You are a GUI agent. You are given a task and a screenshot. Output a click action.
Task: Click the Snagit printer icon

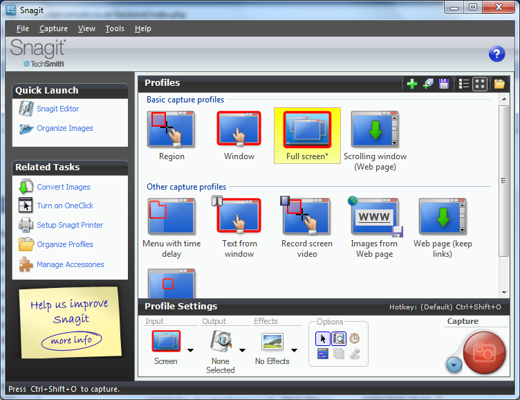point(26,224)
